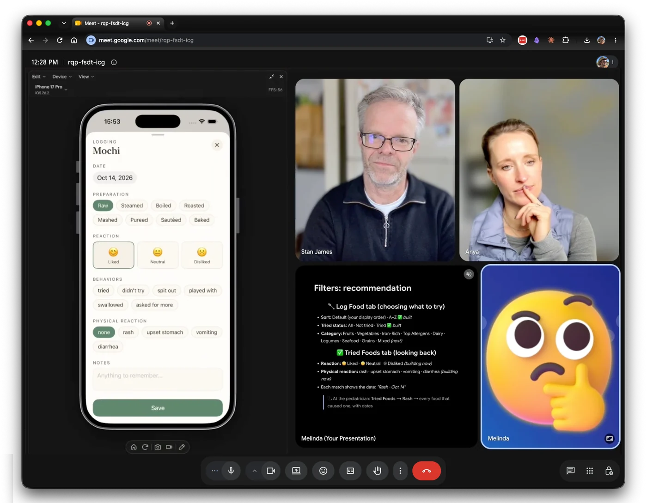Show meeting details info icon
Viewport: 647px width, 503px height.
click(114, 62)
